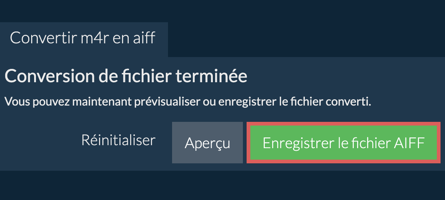Activate the highlighted Enregistrer le fichier AIFF button
Screen dimensions: 445x200
click(x=343, y=143)
